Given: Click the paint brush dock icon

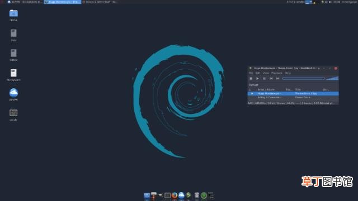Looking at the screenshot, I should coord(154,195).
